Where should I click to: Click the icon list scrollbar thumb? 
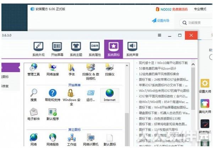pyautogui.click(x=127, y=130)
